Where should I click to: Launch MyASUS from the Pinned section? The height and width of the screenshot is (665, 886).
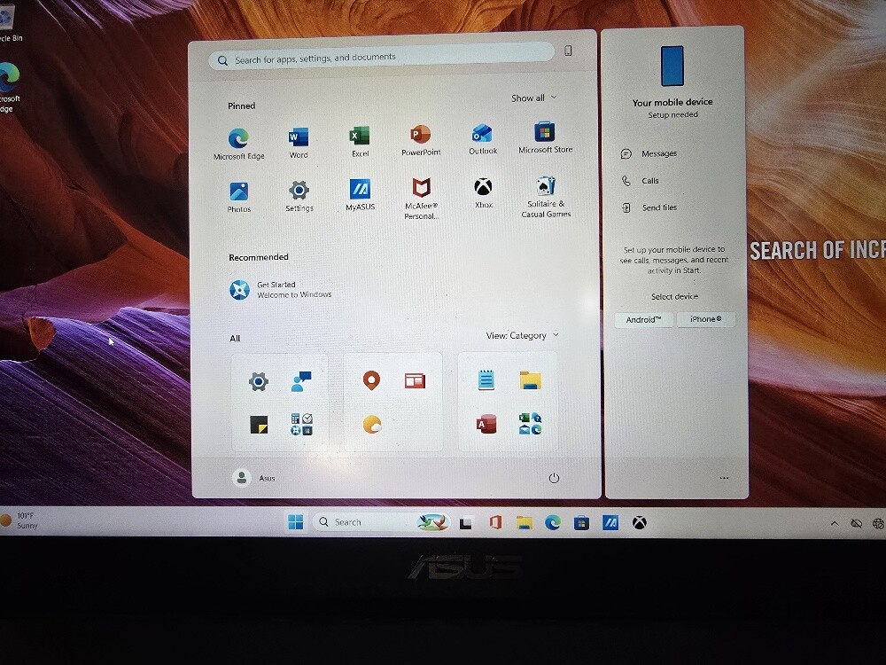tap(360, 194)
